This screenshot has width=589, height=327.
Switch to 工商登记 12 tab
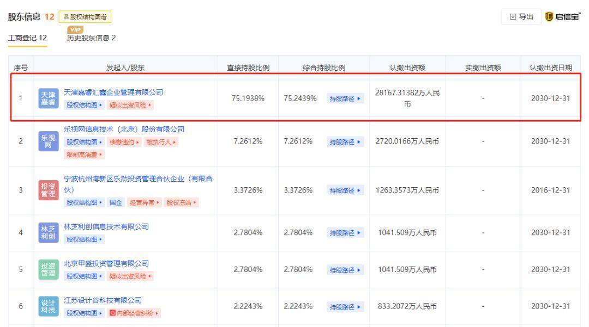pyautogui.click(x=27, y=38)
